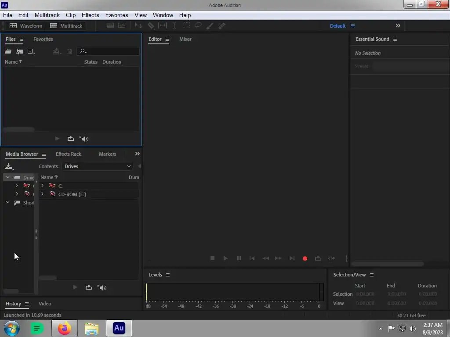Open the Multitrack menu
Screen dimensions: 450x337
click(47, 15)
